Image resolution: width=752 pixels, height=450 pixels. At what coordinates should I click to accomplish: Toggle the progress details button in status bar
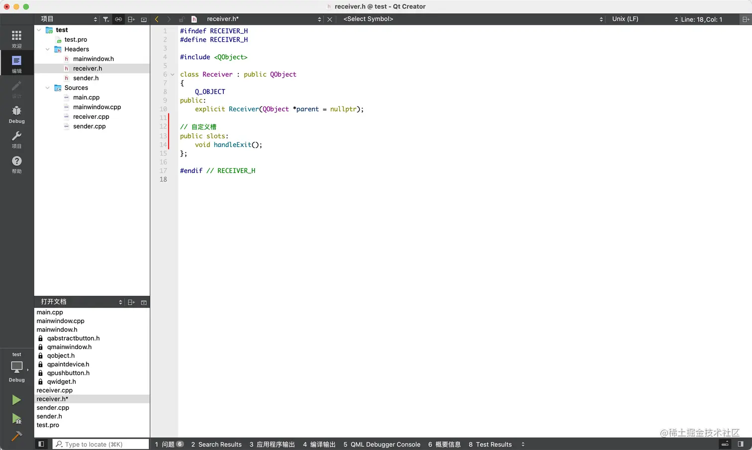[x=725, y=444]
